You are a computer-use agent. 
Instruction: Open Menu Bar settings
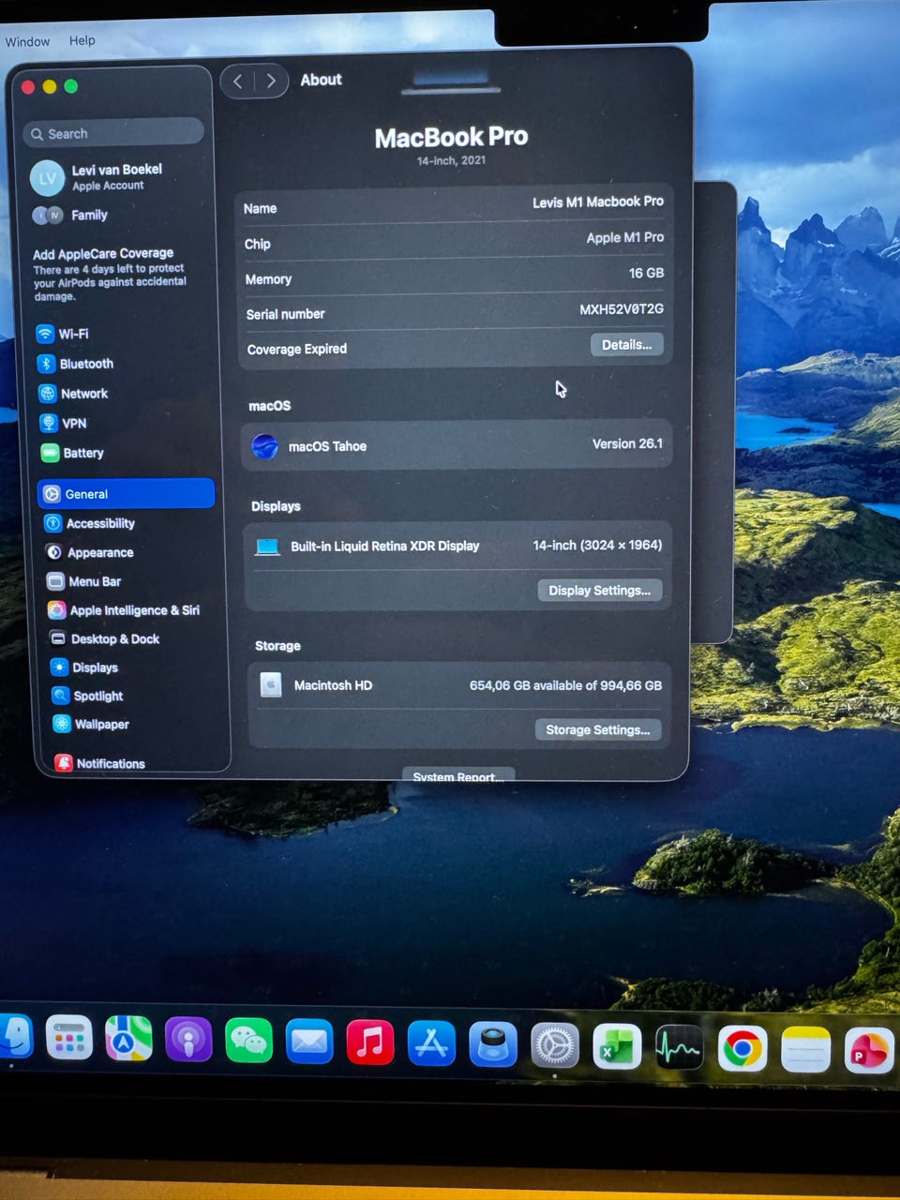click(84, 581)
